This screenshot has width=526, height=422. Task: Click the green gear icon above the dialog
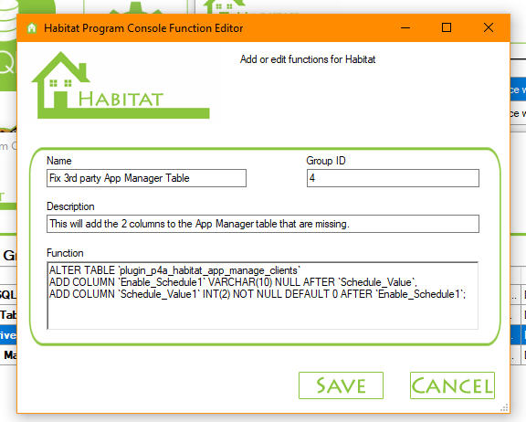coord(135,7)
